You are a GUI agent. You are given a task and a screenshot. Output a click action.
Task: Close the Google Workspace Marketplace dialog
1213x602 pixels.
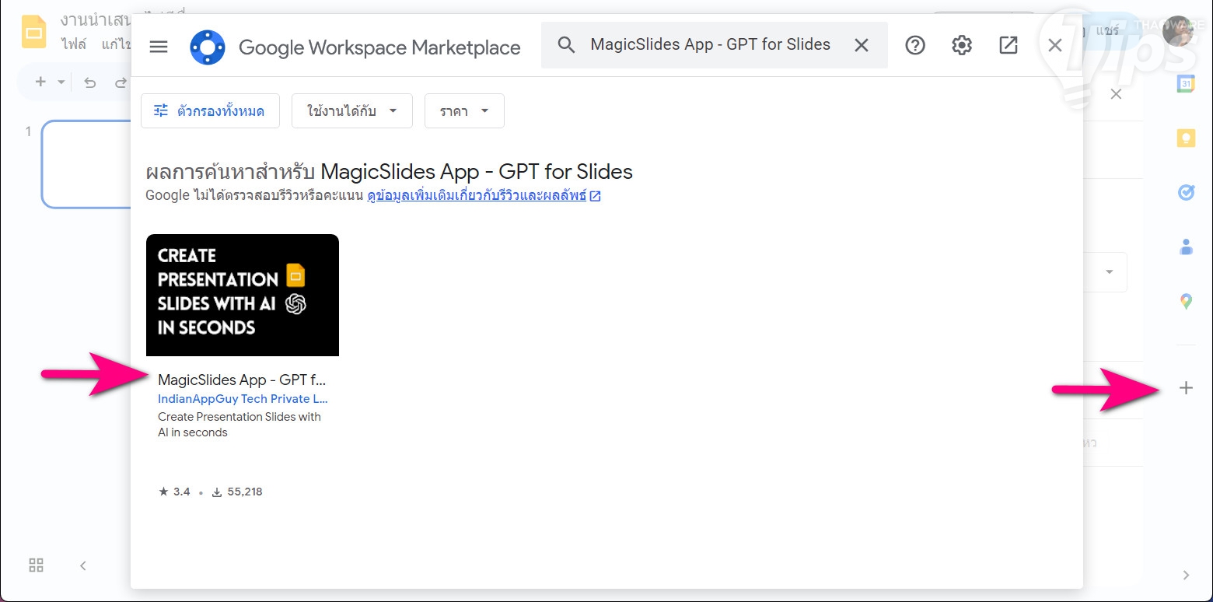(1055, 45)
